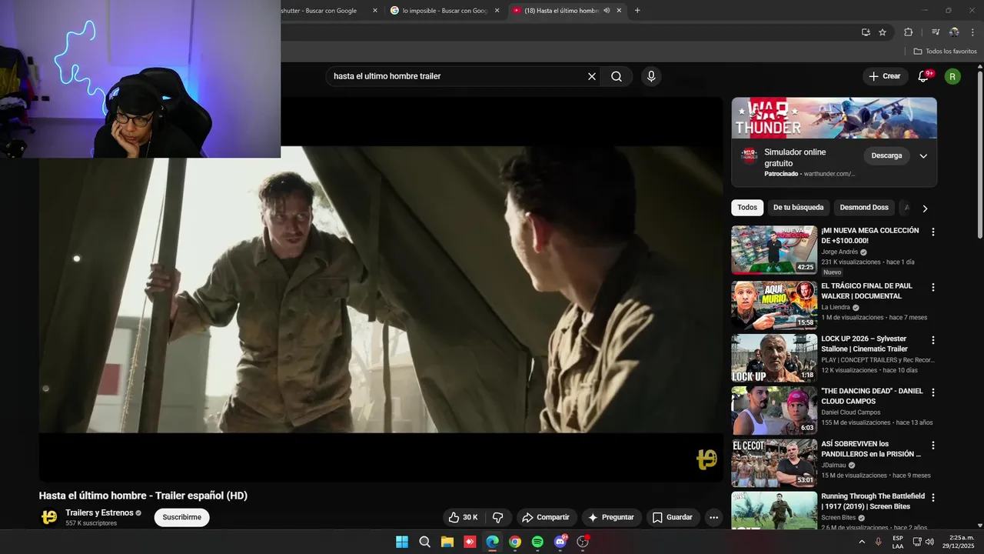Open Discord from the taskbar
This screenshot has width=984, height=554.
coord(560,542)
